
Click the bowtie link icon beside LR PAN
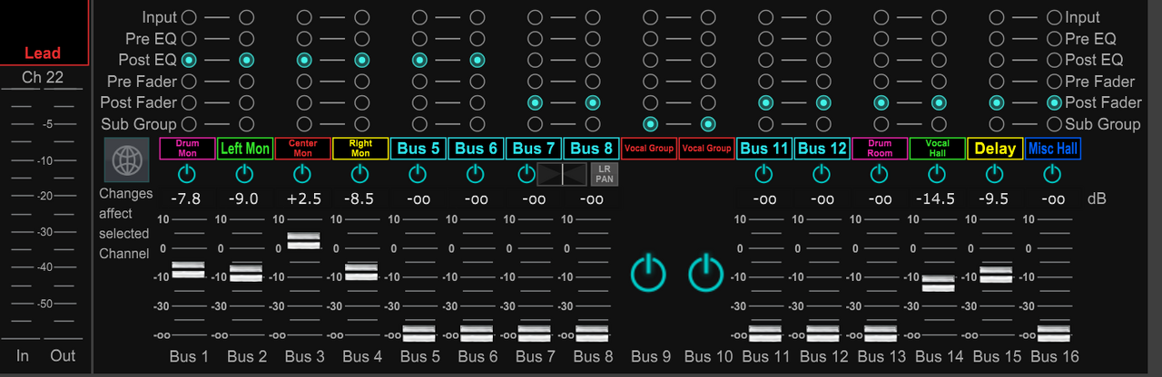click(563, 174)
